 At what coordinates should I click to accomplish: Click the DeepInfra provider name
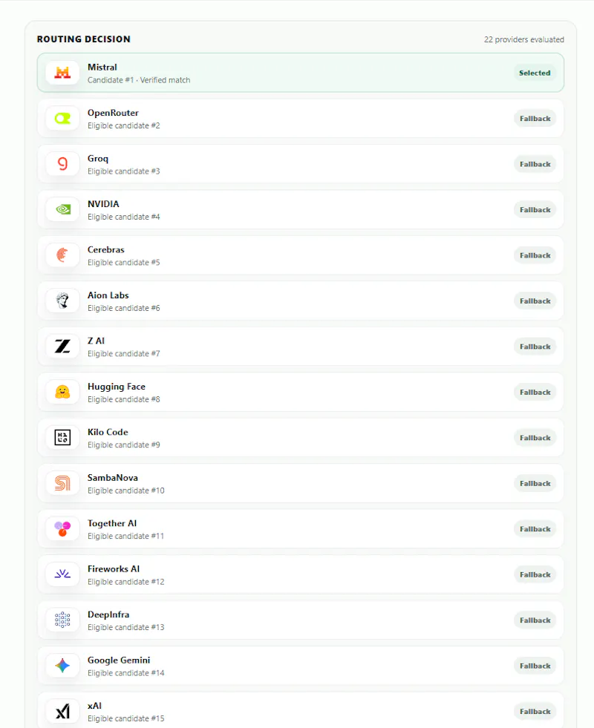[108, 614]
